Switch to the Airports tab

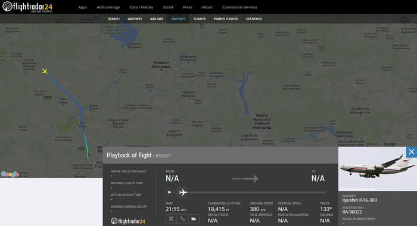pyautogui.click(x=135, y=19)
